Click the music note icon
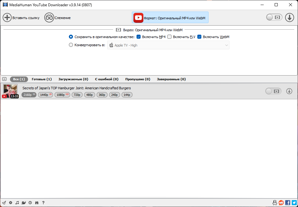Image resolution: width=298 pixels, height=207 pixels. pos(17,203)
